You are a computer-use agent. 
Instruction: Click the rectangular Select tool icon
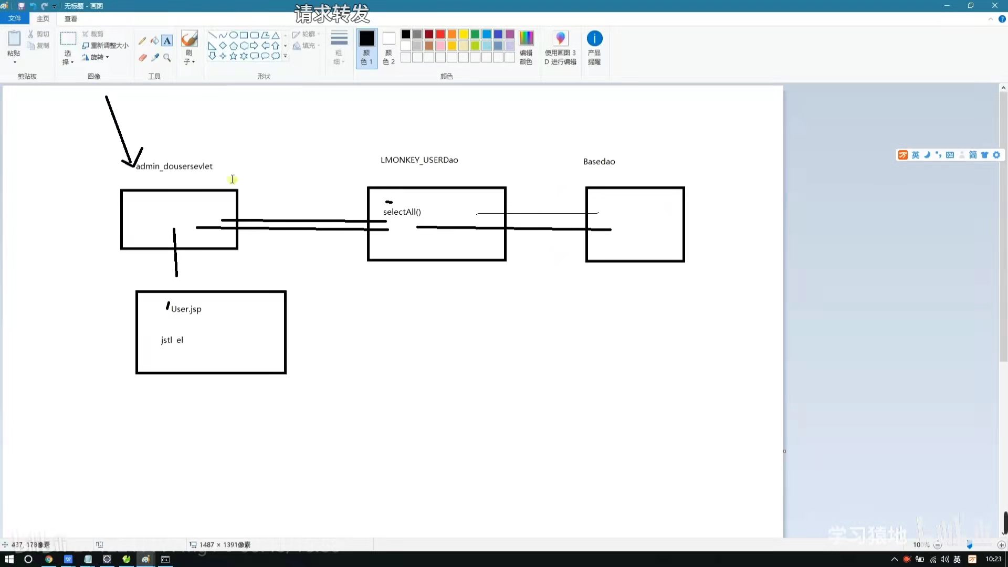(x=68, y=39)
